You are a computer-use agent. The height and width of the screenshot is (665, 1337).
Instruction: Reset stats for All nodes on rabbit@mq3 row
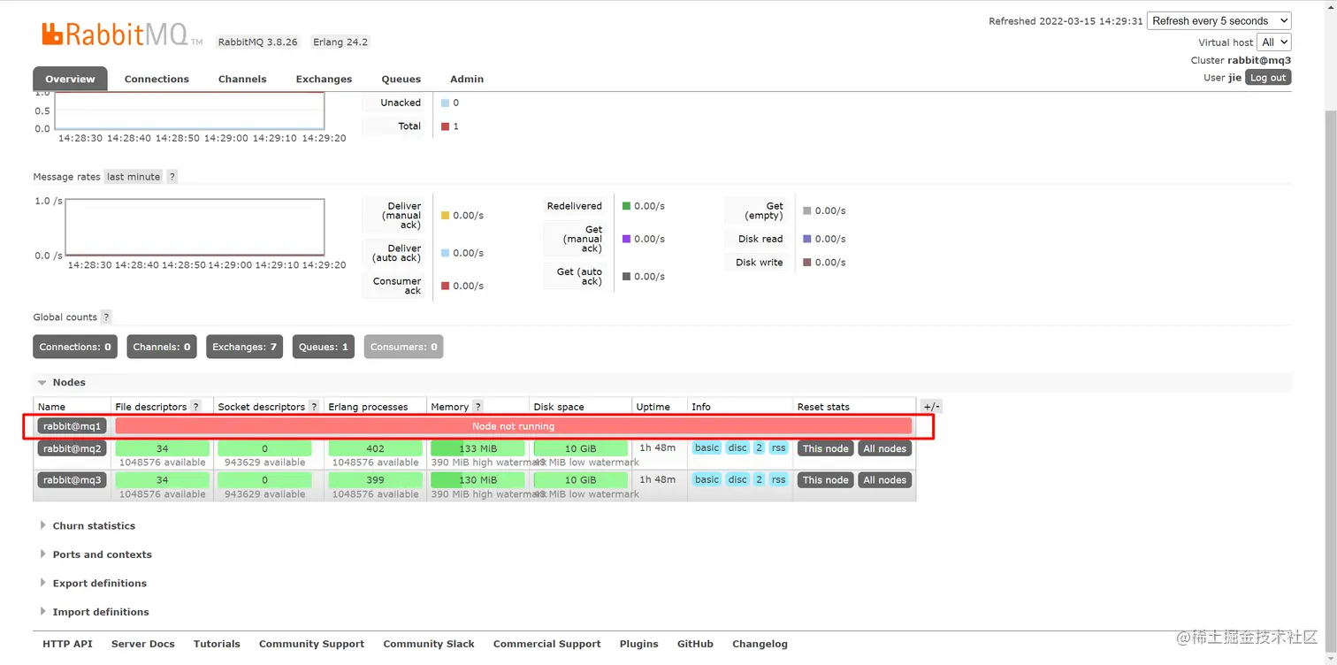point(884,480)
